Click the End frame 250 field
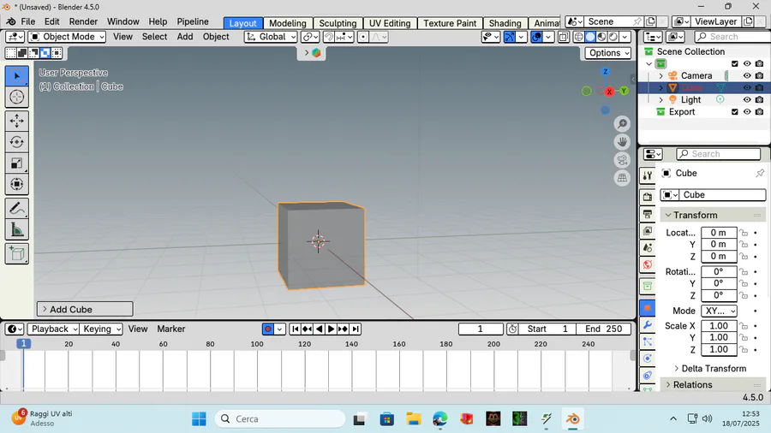This screenshot has height=433, width=771. [604, 329]
